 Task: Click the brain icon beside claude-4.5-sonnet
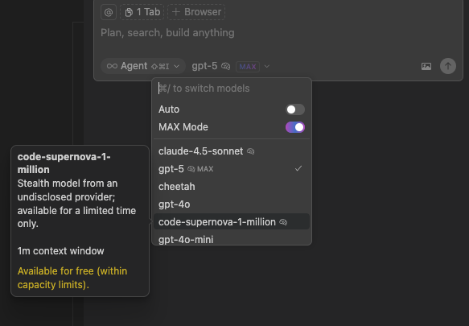[x=251, y=151]
